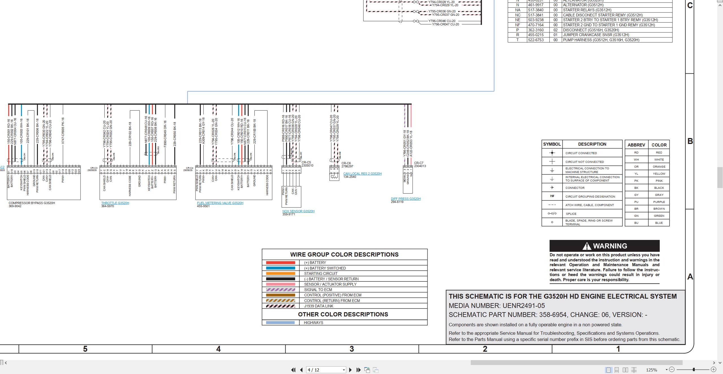
Task: Click the horizontal scrollbar thumb
Action: coord(576,363)
